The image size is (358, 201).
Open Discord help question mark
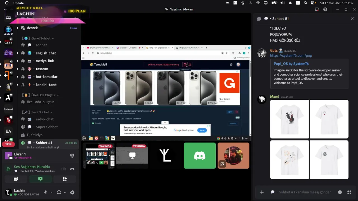pos(325,9)
